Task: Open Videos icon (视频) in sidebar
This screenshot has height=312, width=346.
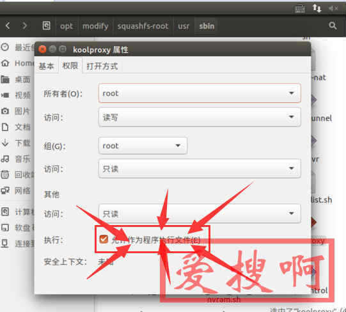Action: coord(5,95)
